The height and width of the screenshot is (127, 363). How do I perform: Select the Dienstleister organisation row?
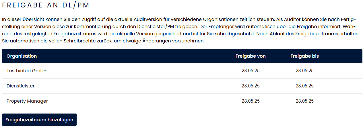pos(21,86)
